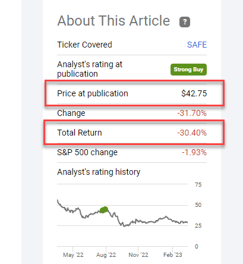Click the May '22 axis label
This screenshot has height=264, width=243.
pyautogui.click(x=73, y=255)
